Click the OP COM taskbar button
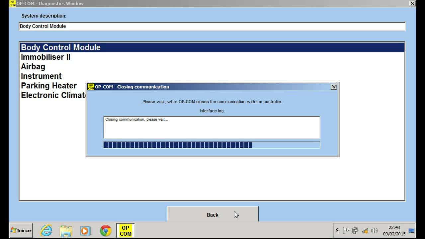The height and width of the screenshot is (239, 425). (x=126, y=231)
